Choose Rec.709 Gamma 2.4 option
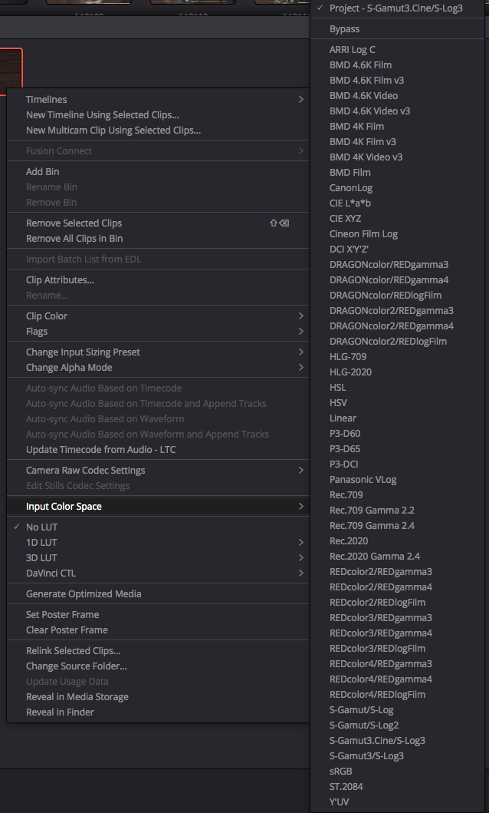Image resolution: width=489 pixels, height=813 pixels. (372, 526)
